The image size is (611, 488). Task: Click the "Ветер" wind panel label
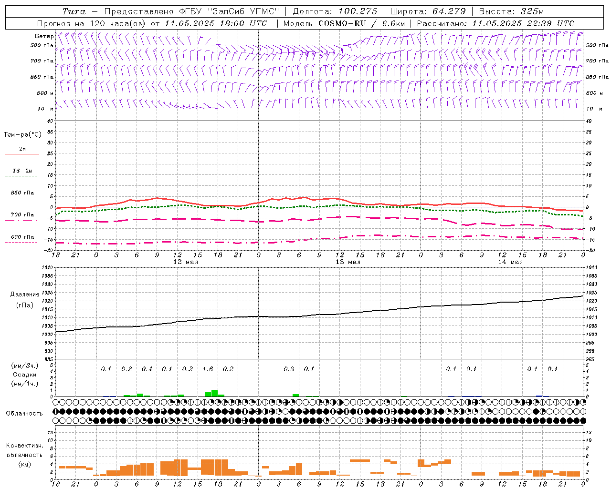(x=44, y=36)
